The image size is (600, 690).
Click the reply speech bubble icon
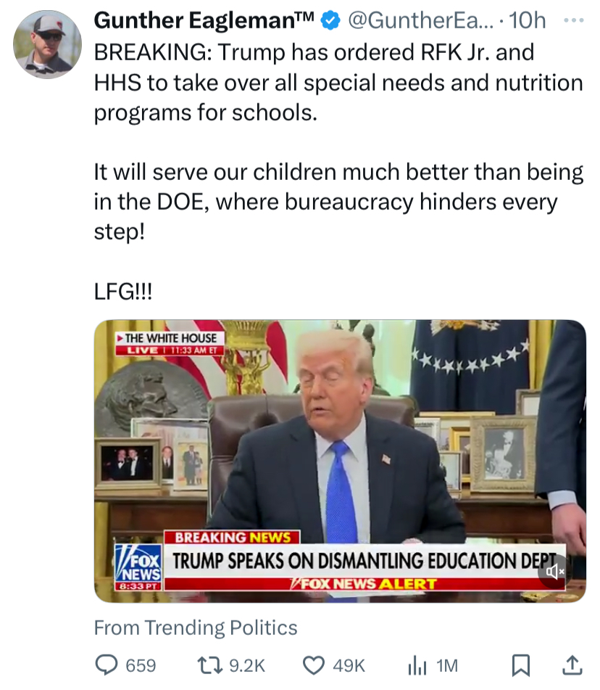[107, 665]
